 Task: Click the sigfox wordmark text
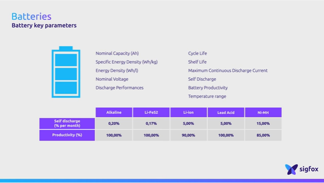309,169
